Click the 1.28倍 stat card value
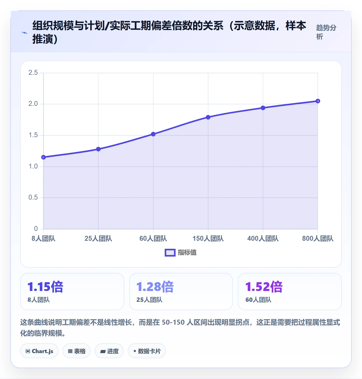The image size is (362, 379). coord(155,287)
